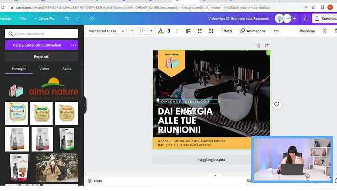Viewport: 337px width, 191px height.
Task: Open text color picker
Action: click(x=160, y=31)
